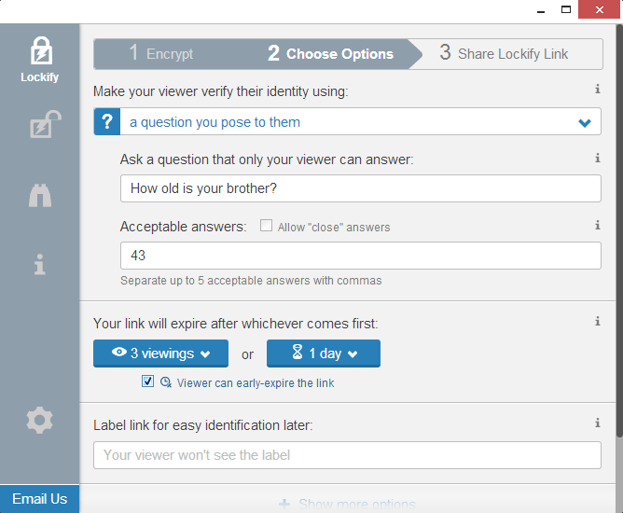Click the 'Viewer can early-expire the link' label
Screen dimensions: 623x513
point(256,383)
